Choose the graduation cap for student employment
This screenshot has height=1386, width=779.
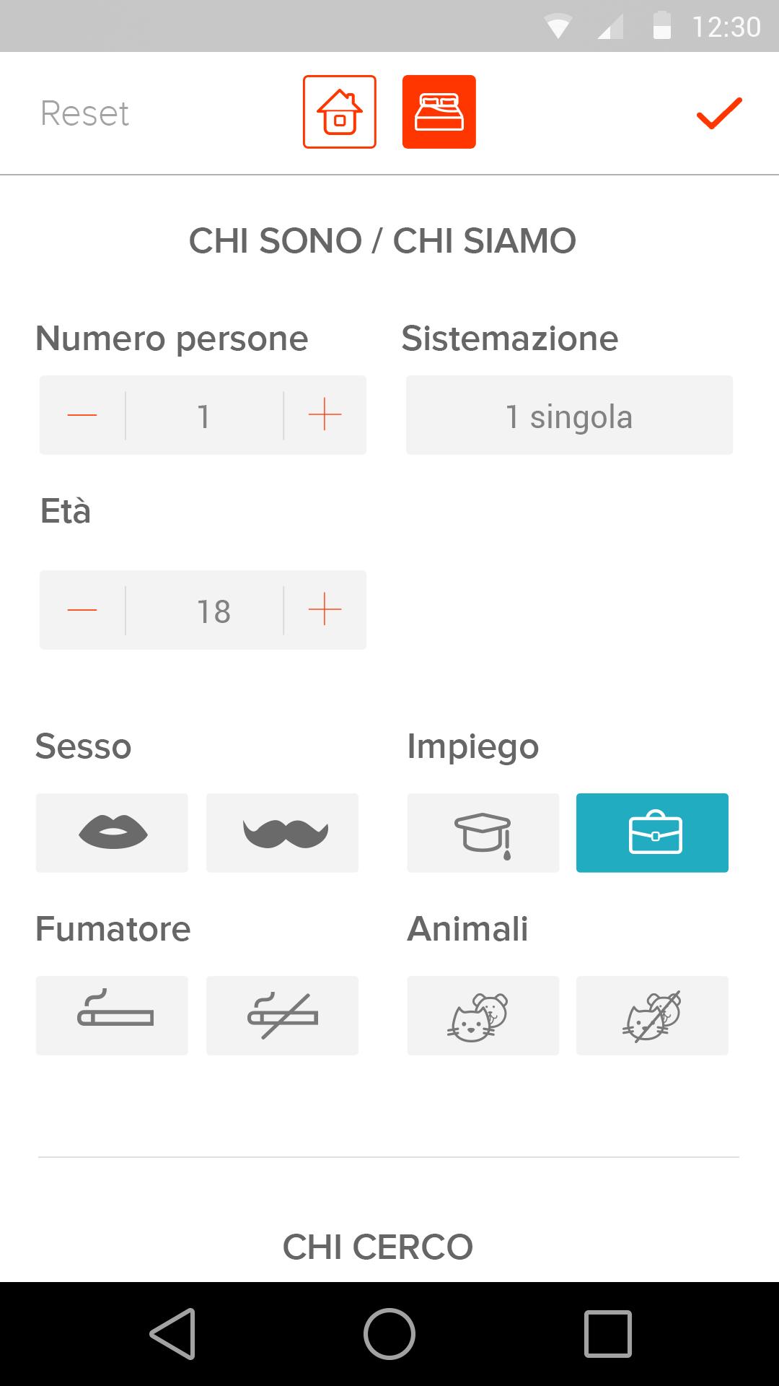click(x=483, y=832)
